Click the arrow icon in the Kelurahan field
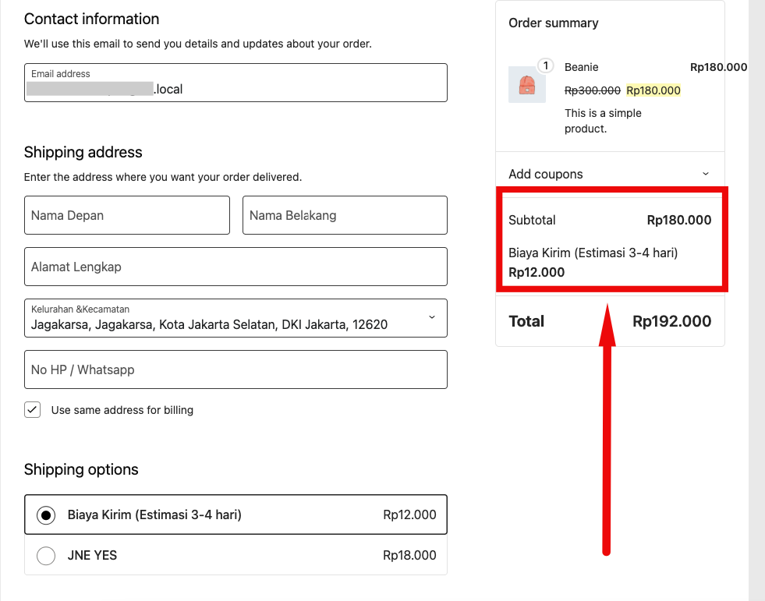This screenshot has height=601, width=765. (432, 317)
